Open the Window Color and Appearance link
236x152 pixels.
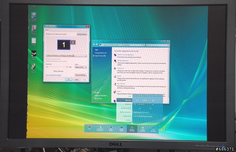[125, 55]
